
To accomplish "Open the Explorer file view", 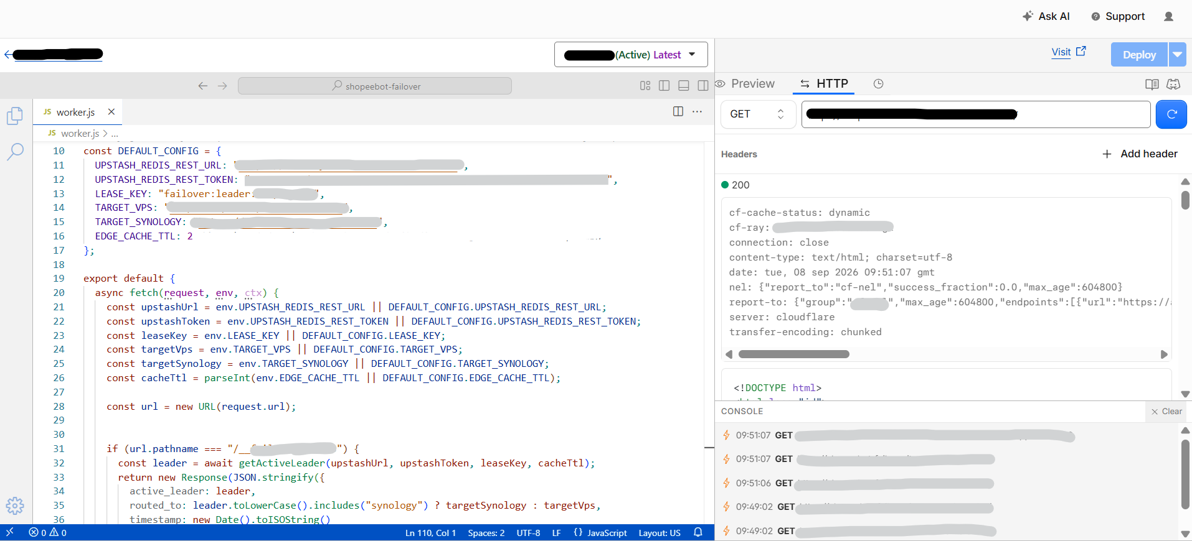I will (x=15, y=116).
